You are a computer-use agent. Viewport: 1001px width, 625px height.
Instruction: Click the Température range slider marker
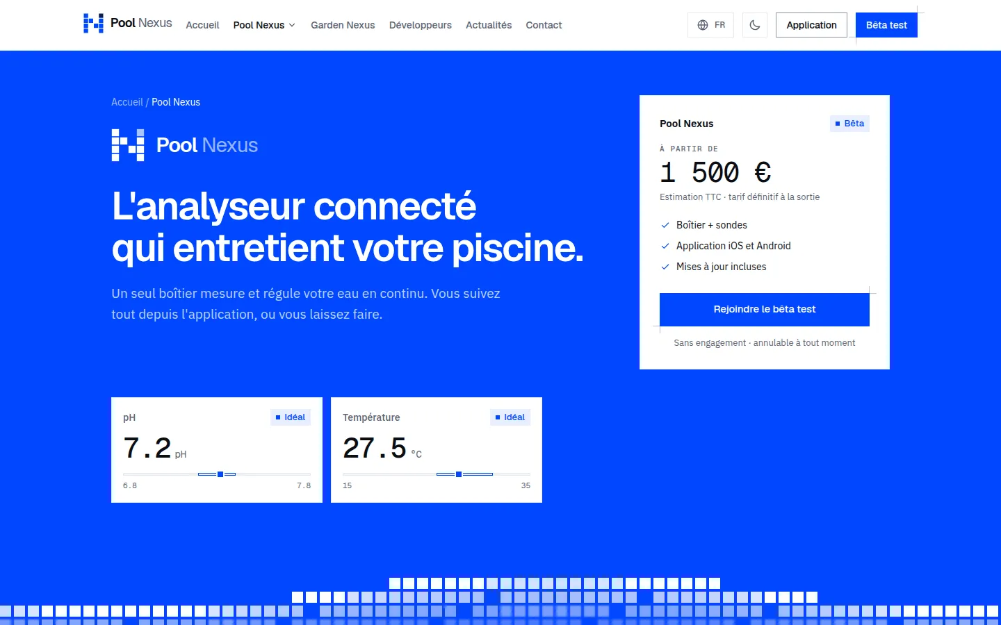[x=459, y=474]
